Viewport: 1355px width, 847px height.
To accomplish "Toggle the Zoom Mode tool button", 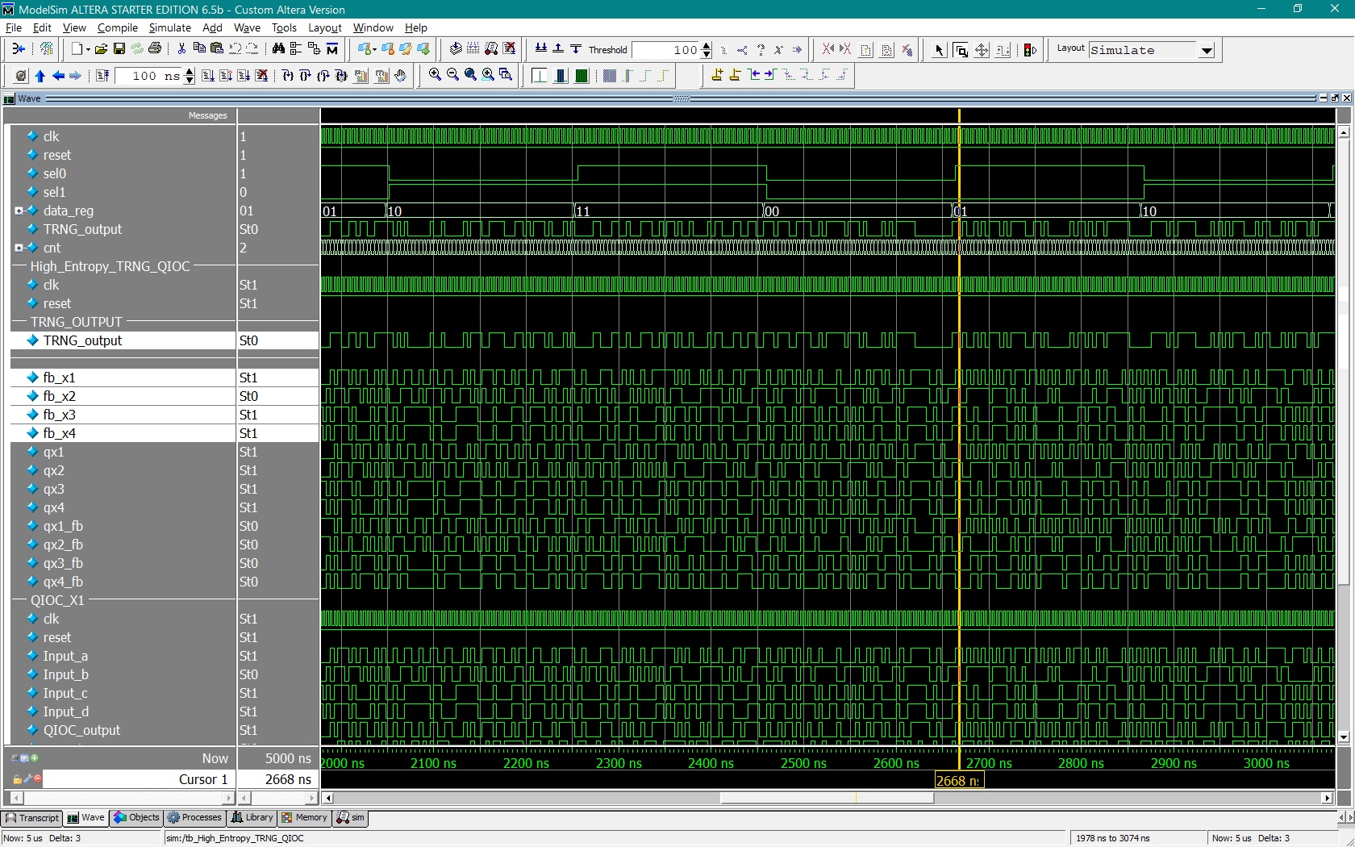I will coord(960,50).
